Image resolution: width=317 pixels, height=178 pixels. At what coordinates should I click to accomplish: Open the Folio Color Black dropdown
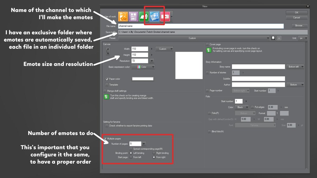point(242,107)
